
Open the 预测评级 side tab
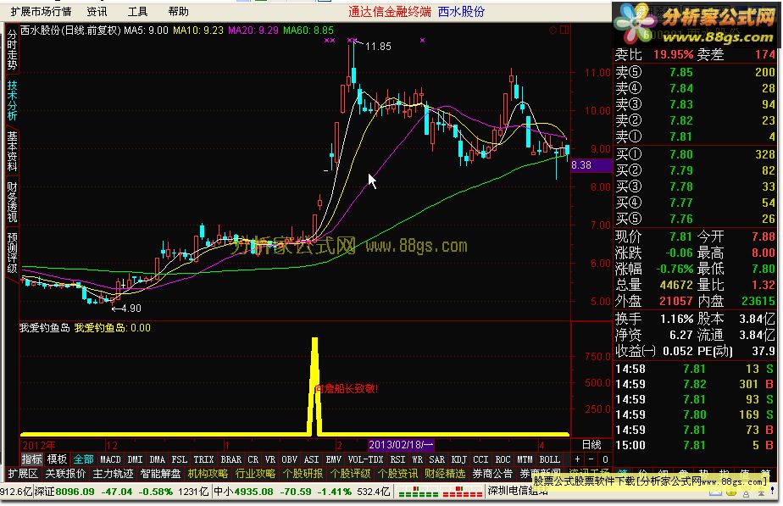click(12, 253)
